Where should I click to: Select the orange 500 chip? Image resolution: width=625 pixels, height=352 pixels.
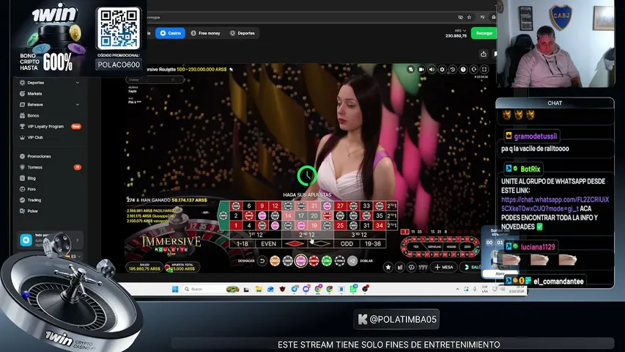tap(275, 261)
